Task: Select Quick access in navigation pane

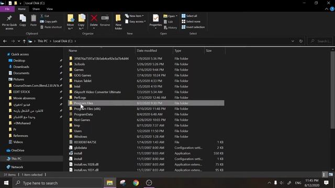Action: 20,54
